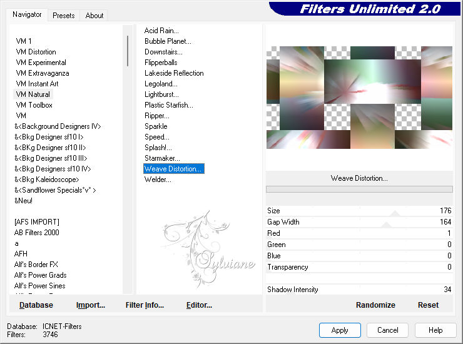Open Filter Info...
The width and height of the screenshot is (463, 344).
[x=145, y=305]
